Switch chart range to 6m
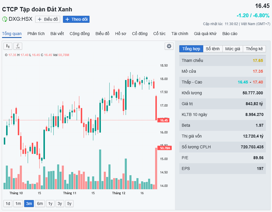 coord(40,204)
